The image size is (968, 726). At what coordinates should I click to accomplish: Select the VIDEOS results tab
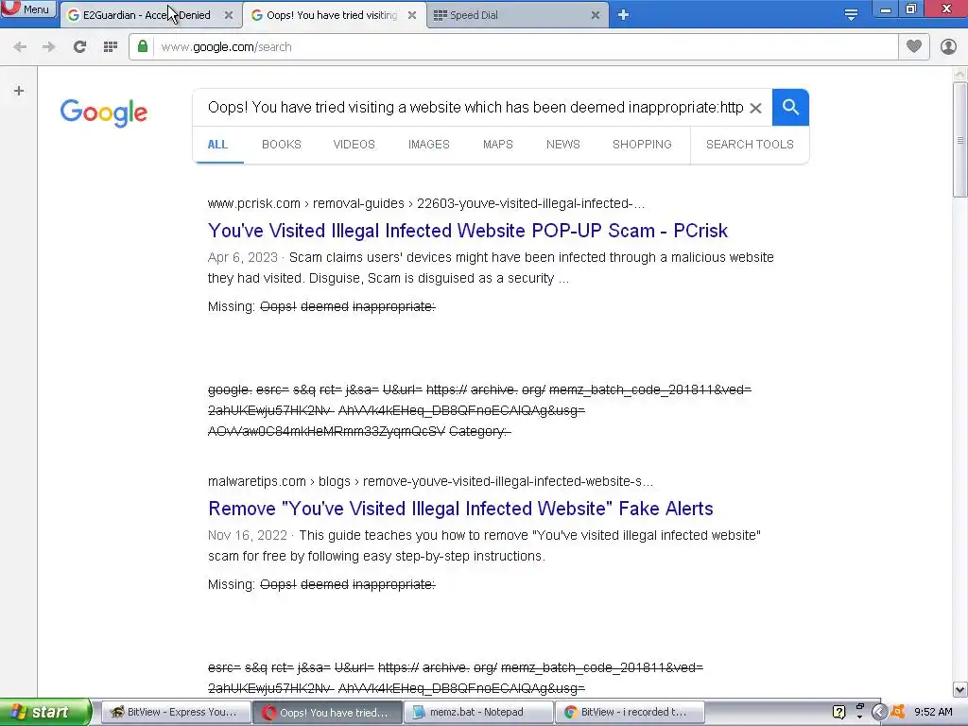[354, 145]
